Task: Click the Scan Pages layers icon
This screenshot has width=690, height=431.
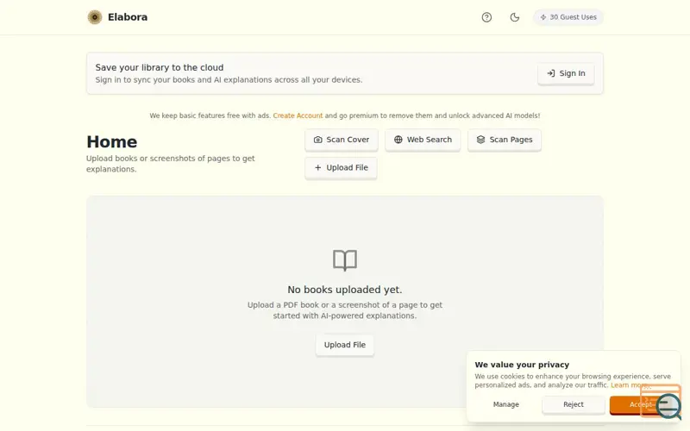Action: pyautogui.click(x=480, y=140)
